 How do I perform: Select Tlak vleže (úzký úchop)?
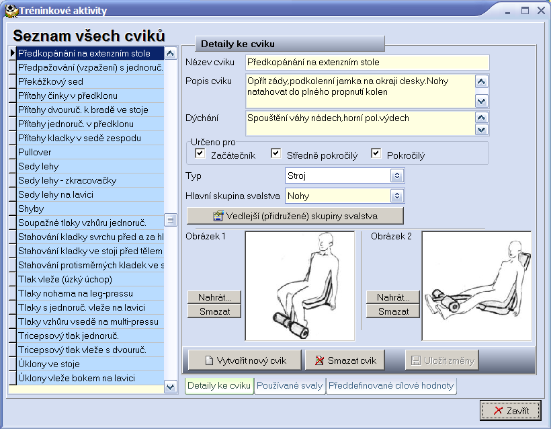[90, 279]
